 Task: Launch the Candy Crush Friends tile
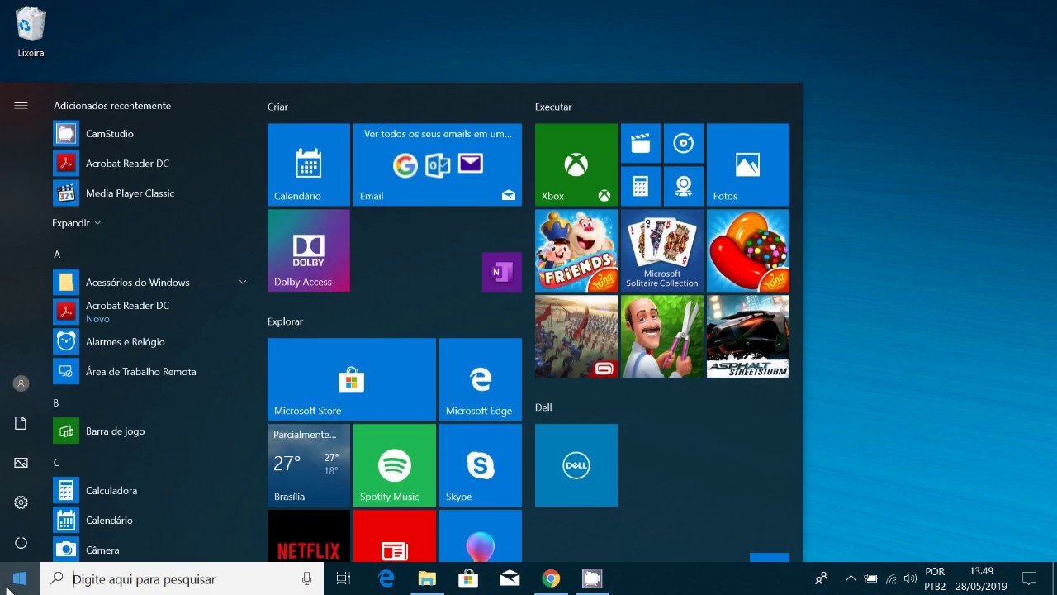pos(576,250)
